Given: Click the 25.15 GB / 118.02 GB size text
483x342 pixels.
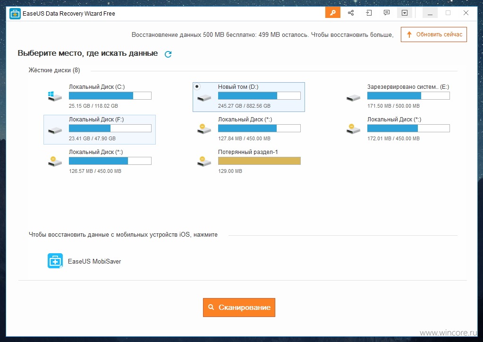Looking at the screenshot, I should 93,106.
